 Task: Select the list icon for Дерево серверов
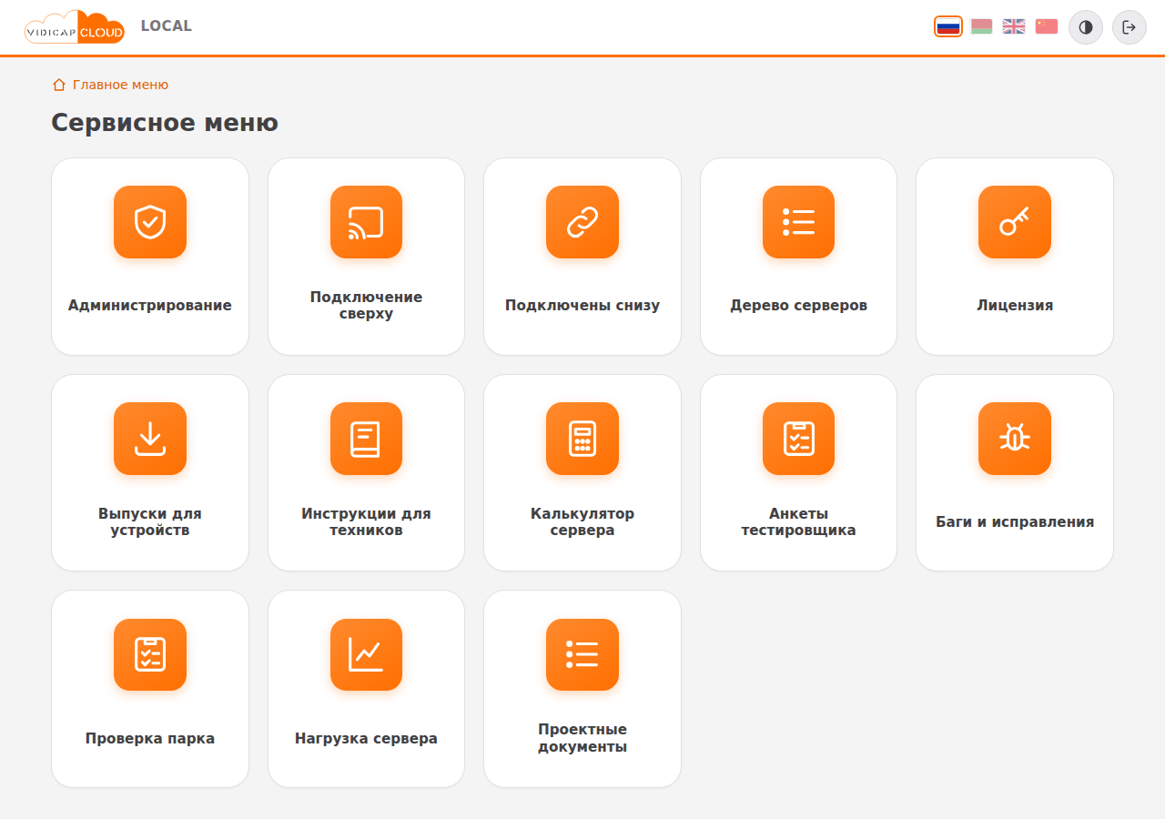(x=798, y=222)
